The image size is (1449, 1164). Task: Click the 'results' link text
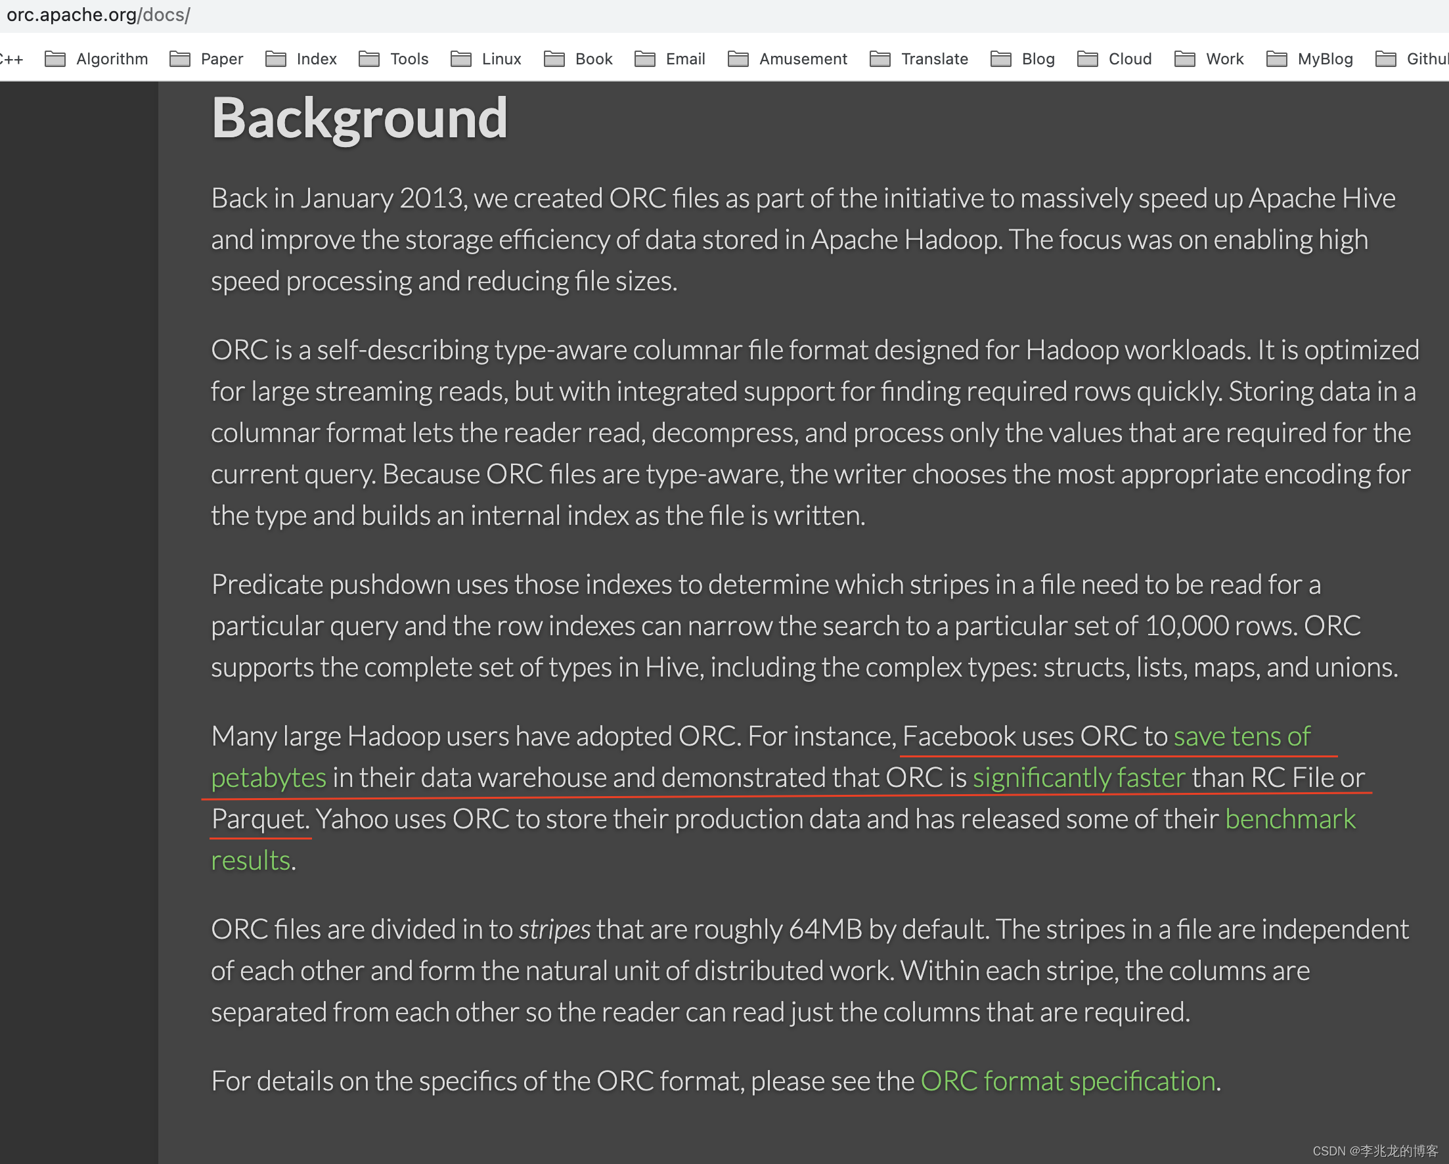(x=251, y=861)
